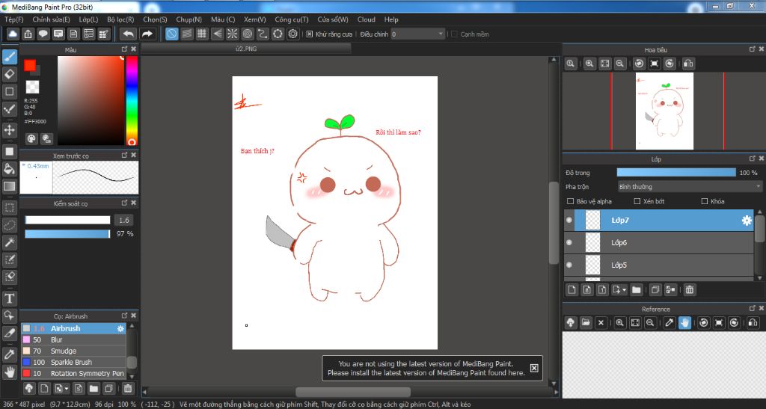Click the Redo arrow
766x409 pixels.
(x=147, y=34)
